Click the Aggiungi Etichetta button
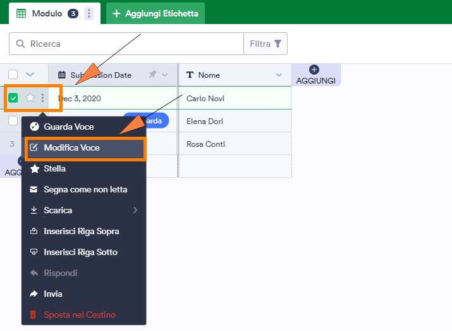This screenshot has width=452, height=331. [x=155, y=13]
